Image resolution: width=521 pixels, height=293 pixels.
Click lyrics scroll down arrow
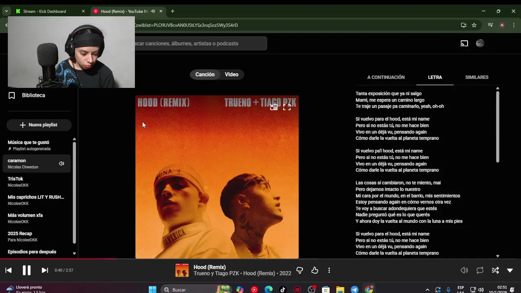tap(497, 256)
